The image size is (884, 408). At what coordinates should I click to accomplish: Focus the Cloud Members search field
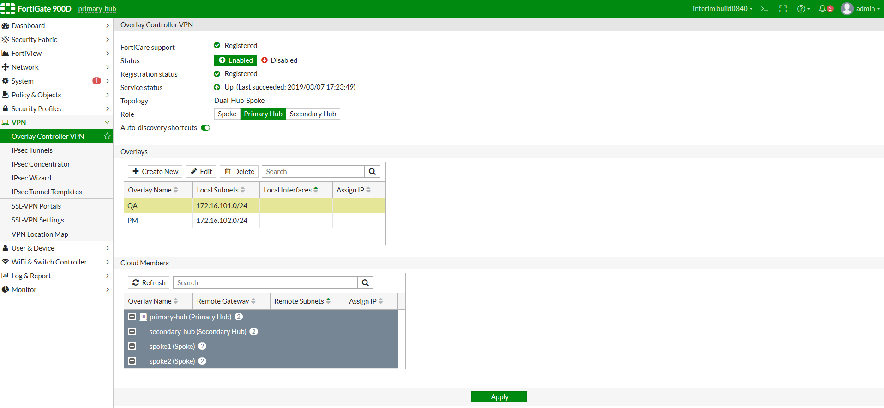(265, 283)
